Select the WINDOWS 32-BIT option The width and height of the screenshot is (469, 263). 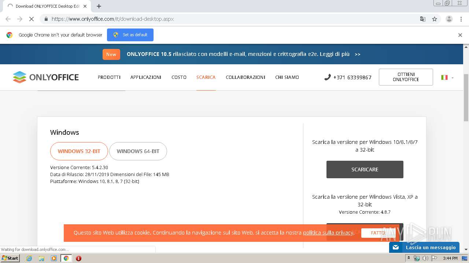click(x=79, y=151)
